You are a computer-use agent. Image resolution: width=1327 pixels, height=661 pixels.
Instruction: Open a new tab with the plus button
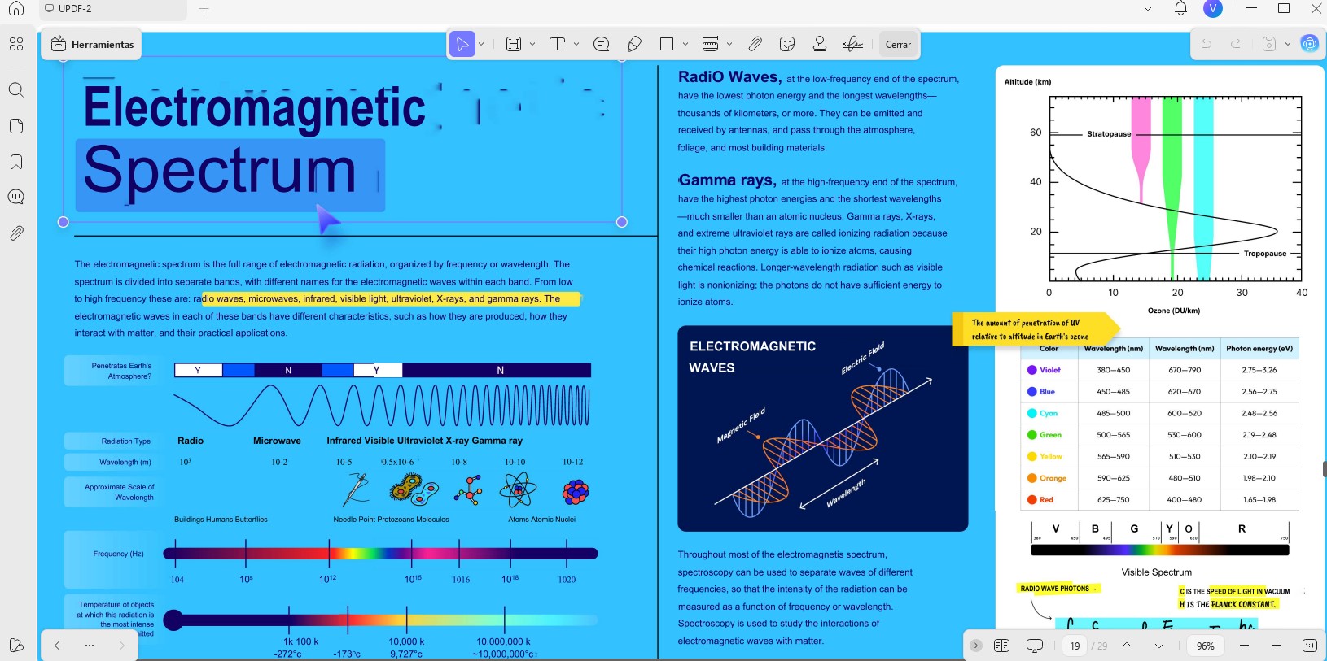204,9
